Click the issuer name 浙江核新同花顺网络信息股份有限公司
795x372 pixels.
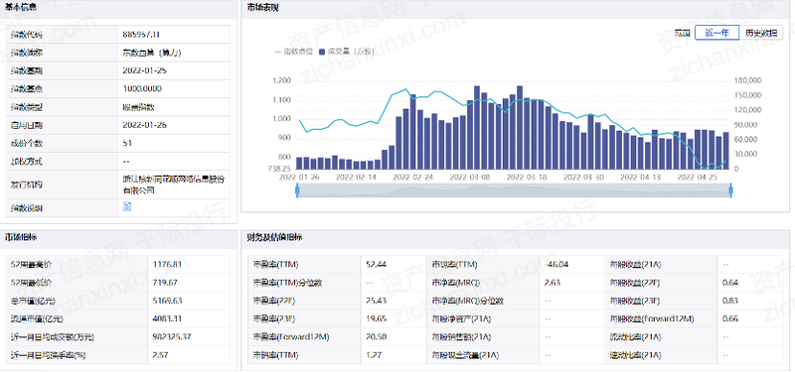(174, 185)
